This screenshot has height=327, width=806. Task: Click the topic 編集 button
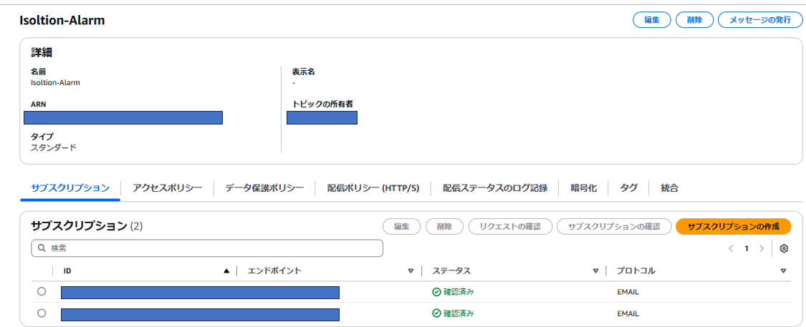click(652, 20)
